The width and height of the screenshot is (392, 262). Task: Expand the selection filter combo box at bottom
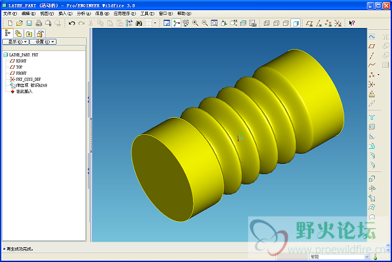pyautogui.click(x=340, y=257)
